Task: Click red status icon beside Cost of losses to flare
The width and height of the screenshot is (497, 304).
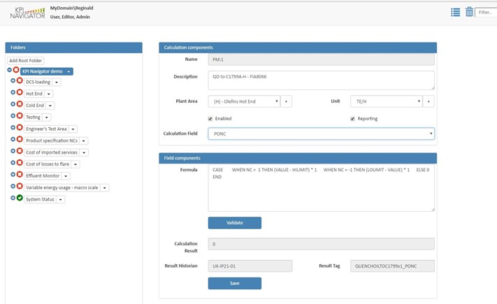Action: [x=20, y=163]
